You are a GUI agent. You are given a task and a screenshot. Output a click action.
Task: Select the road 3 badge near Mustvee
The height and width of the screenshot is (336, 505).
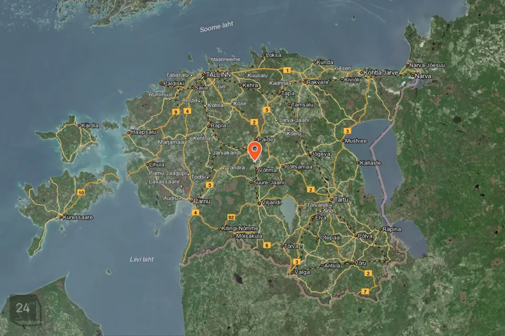[347, 131]
